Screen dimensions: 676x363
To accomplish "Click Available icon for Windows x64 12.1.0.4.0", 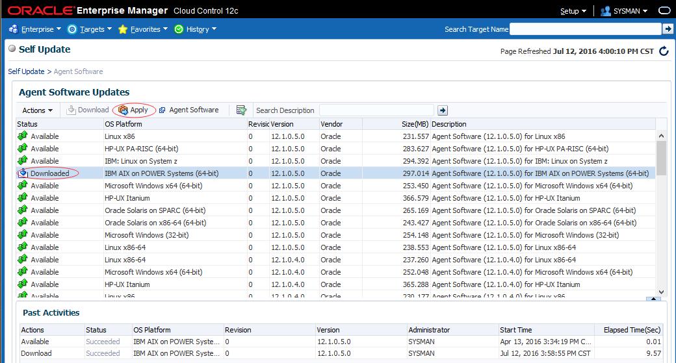I will point(22,271).
